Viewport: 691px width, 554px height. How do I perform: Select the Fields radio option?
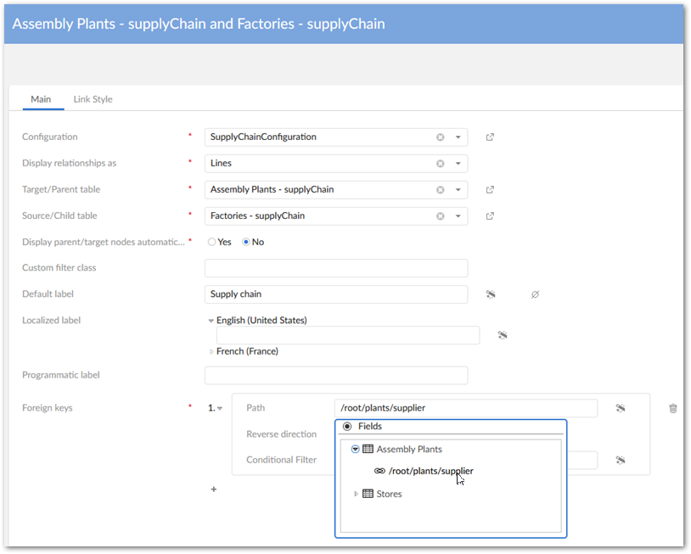click(x=347, y=427)
